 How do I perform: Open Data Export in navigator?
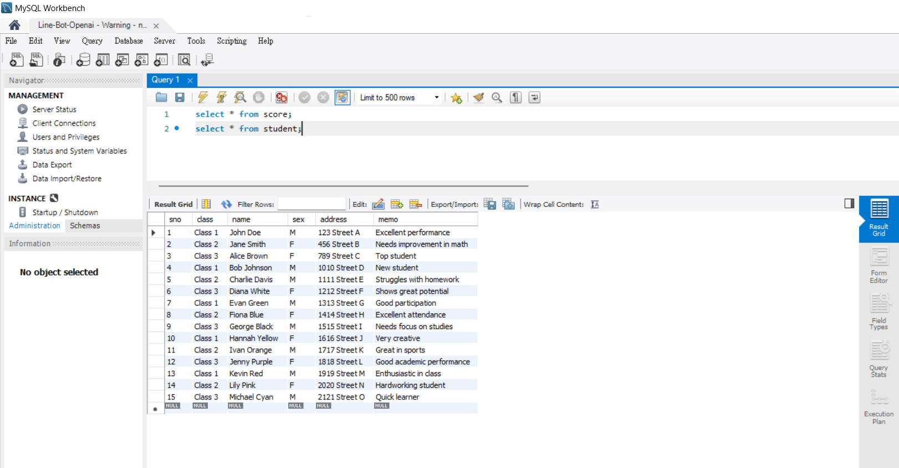[52, 165]
